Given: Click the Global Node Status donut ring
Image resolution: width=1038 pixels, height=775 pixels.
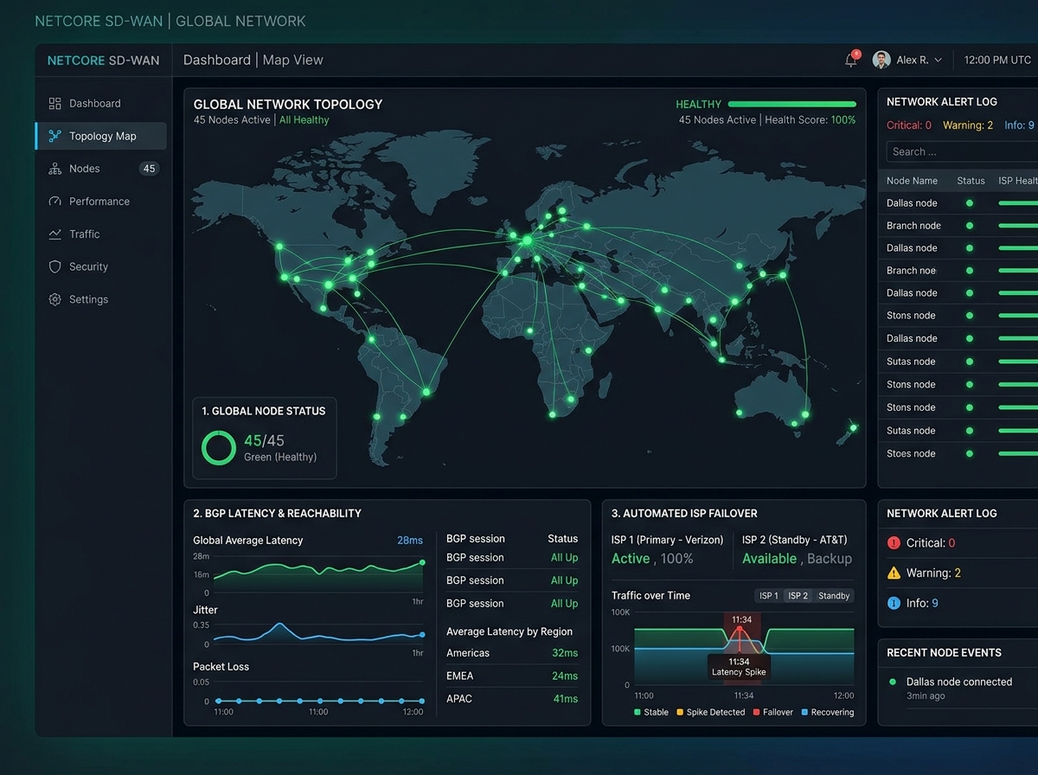Looking at the screenshot, I should tap(219, 448).
